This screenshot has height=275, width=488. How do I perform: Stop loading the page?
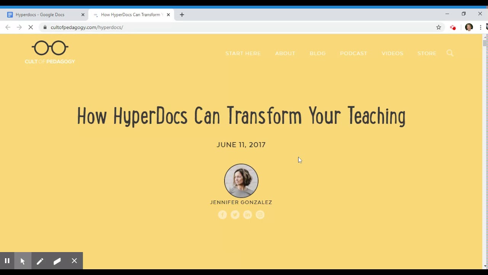coord(31,27)
